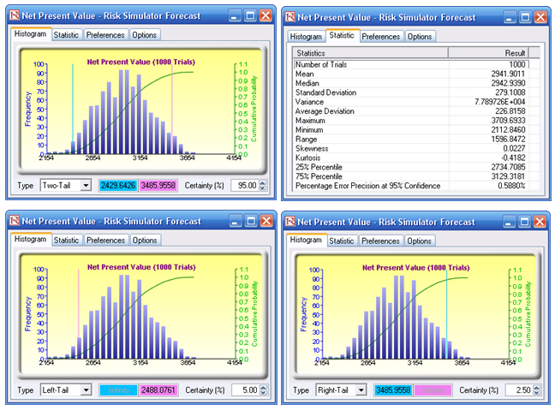Click the 279.1008 standard deviation value

tap(510, 92)
